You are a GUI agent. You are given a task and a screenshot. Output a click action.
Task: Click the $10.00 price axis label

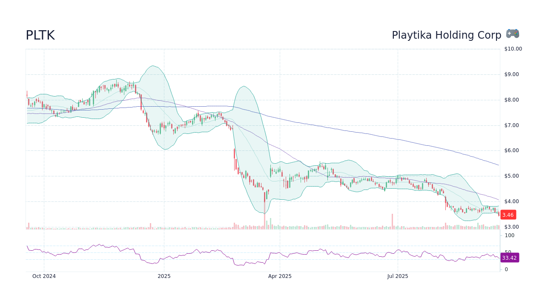513,49
